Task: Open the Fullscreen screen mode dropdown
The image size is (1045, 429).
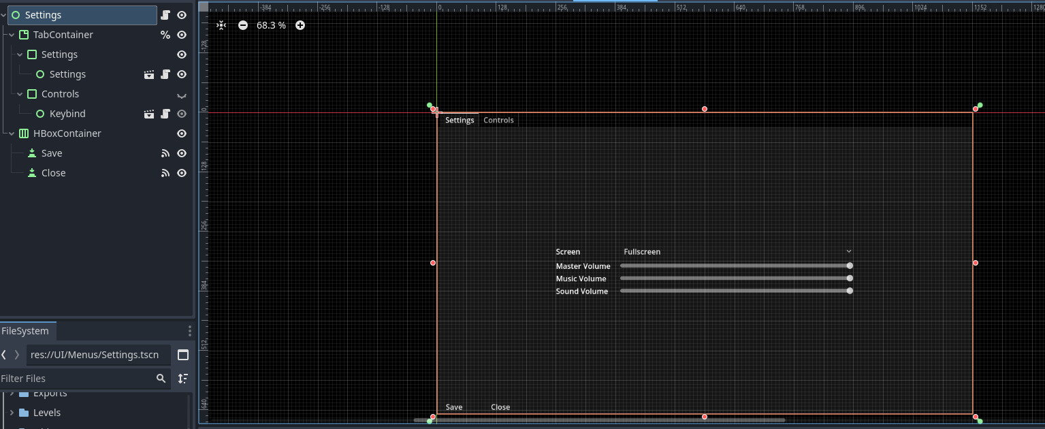Action: coord(737,252)
